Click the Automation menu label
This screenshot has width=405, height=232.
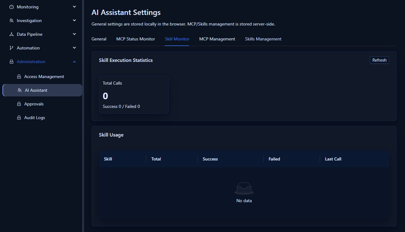coord(28,48)
